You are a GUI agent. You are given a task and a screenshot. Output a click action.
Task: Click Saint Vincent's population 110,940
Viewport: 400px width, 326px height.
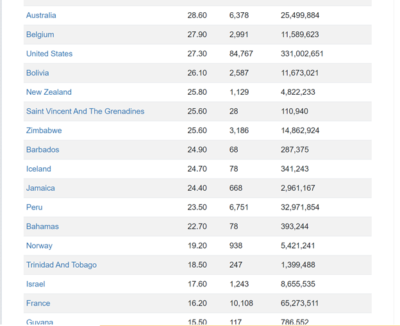point(294,111)
